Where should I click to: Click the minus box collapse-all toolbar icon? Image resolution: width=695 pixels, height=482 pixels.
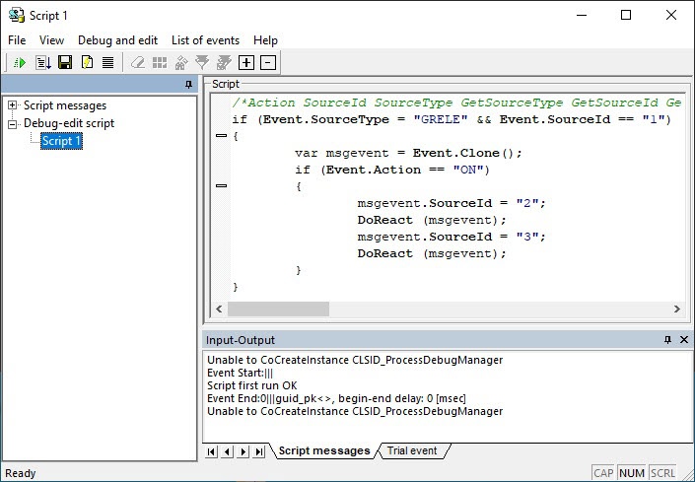point(267,63)
